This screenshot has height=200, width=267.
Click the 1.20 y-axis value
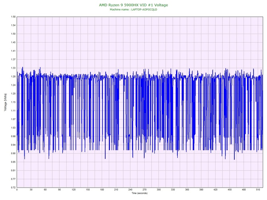click(13, 94)
